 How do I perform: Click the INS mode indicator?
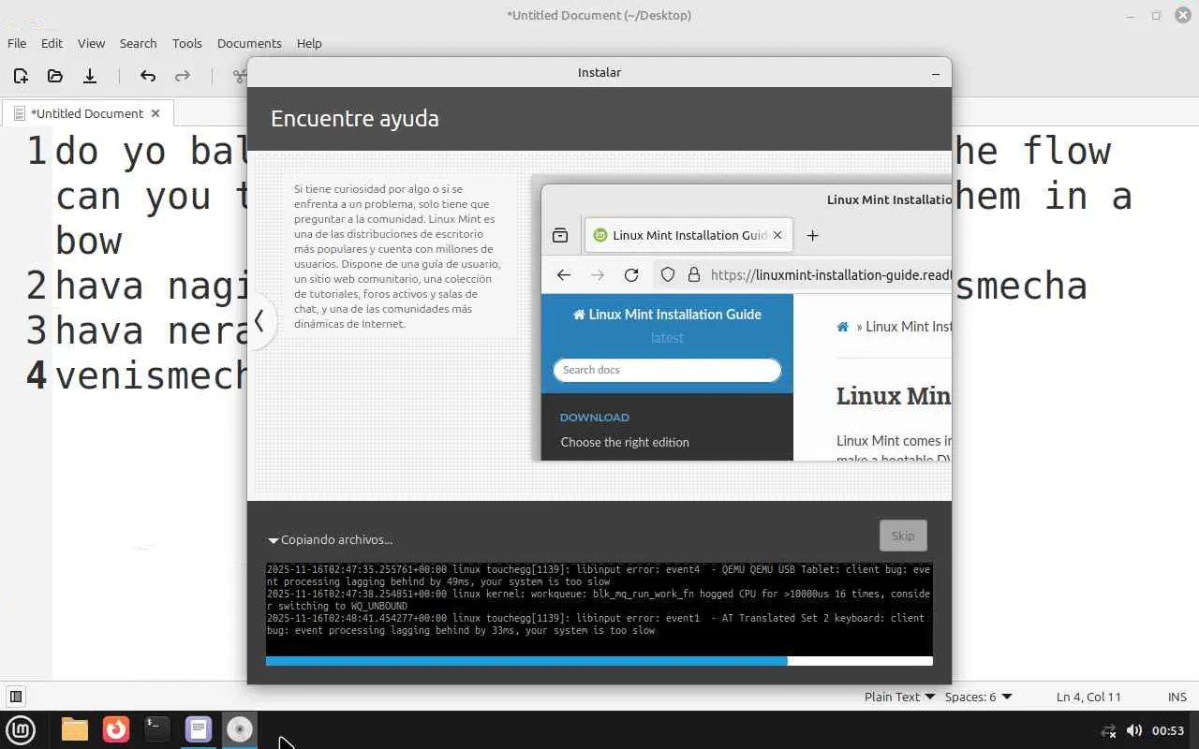(x=1177, y=697)
